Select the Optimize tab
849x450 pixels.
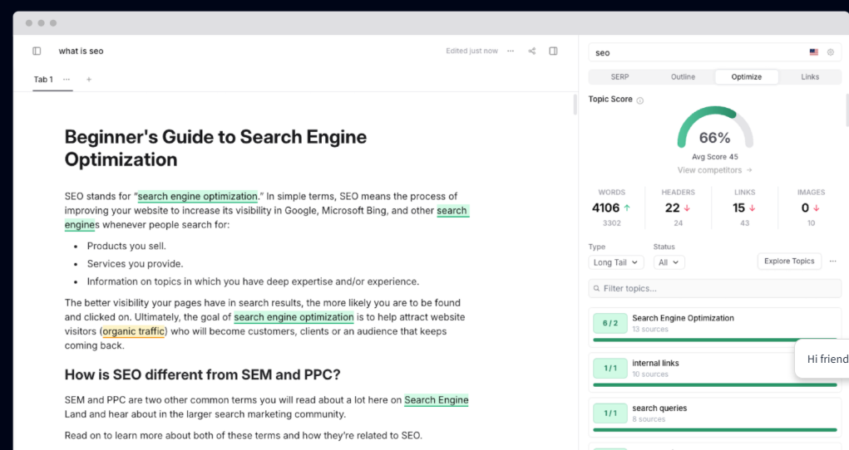(x=747, y=77)
